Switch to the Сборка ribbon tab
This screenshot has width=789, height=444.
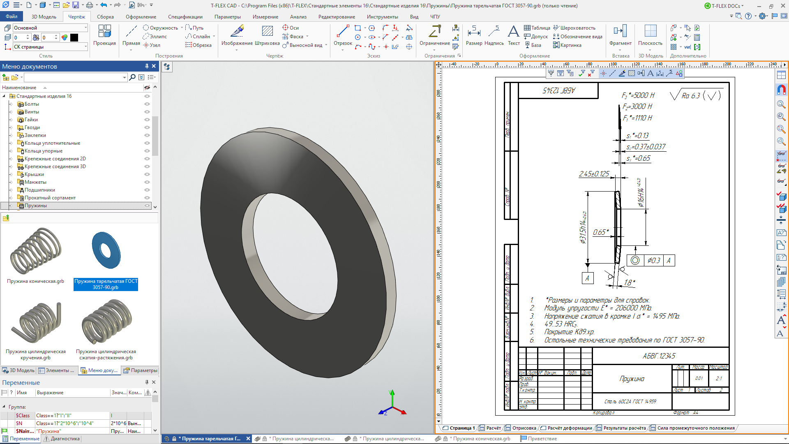[105, 17]
